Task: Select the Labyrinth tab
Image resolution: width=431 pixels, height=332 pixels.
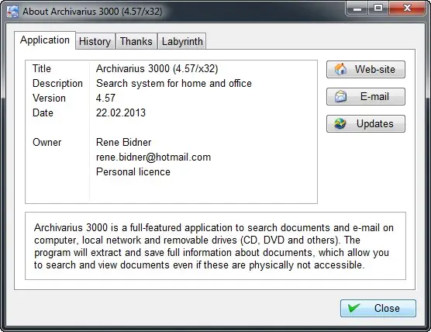Action: 182,41
